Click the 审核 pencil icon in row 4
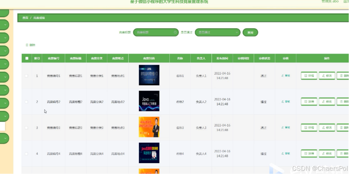This screenshot has height=174, width=349. 283,153
